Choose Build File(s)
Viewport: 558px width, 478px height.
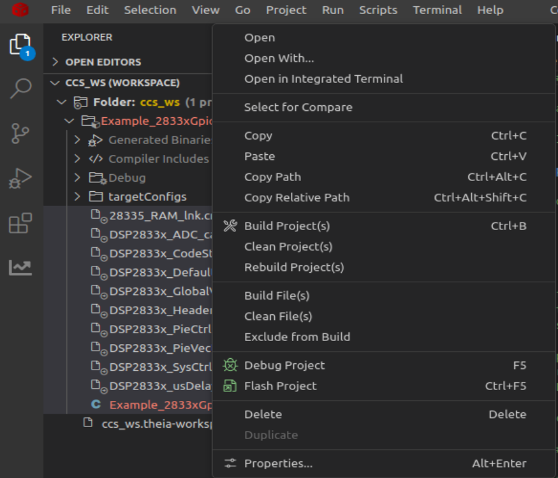click(385, 296)
